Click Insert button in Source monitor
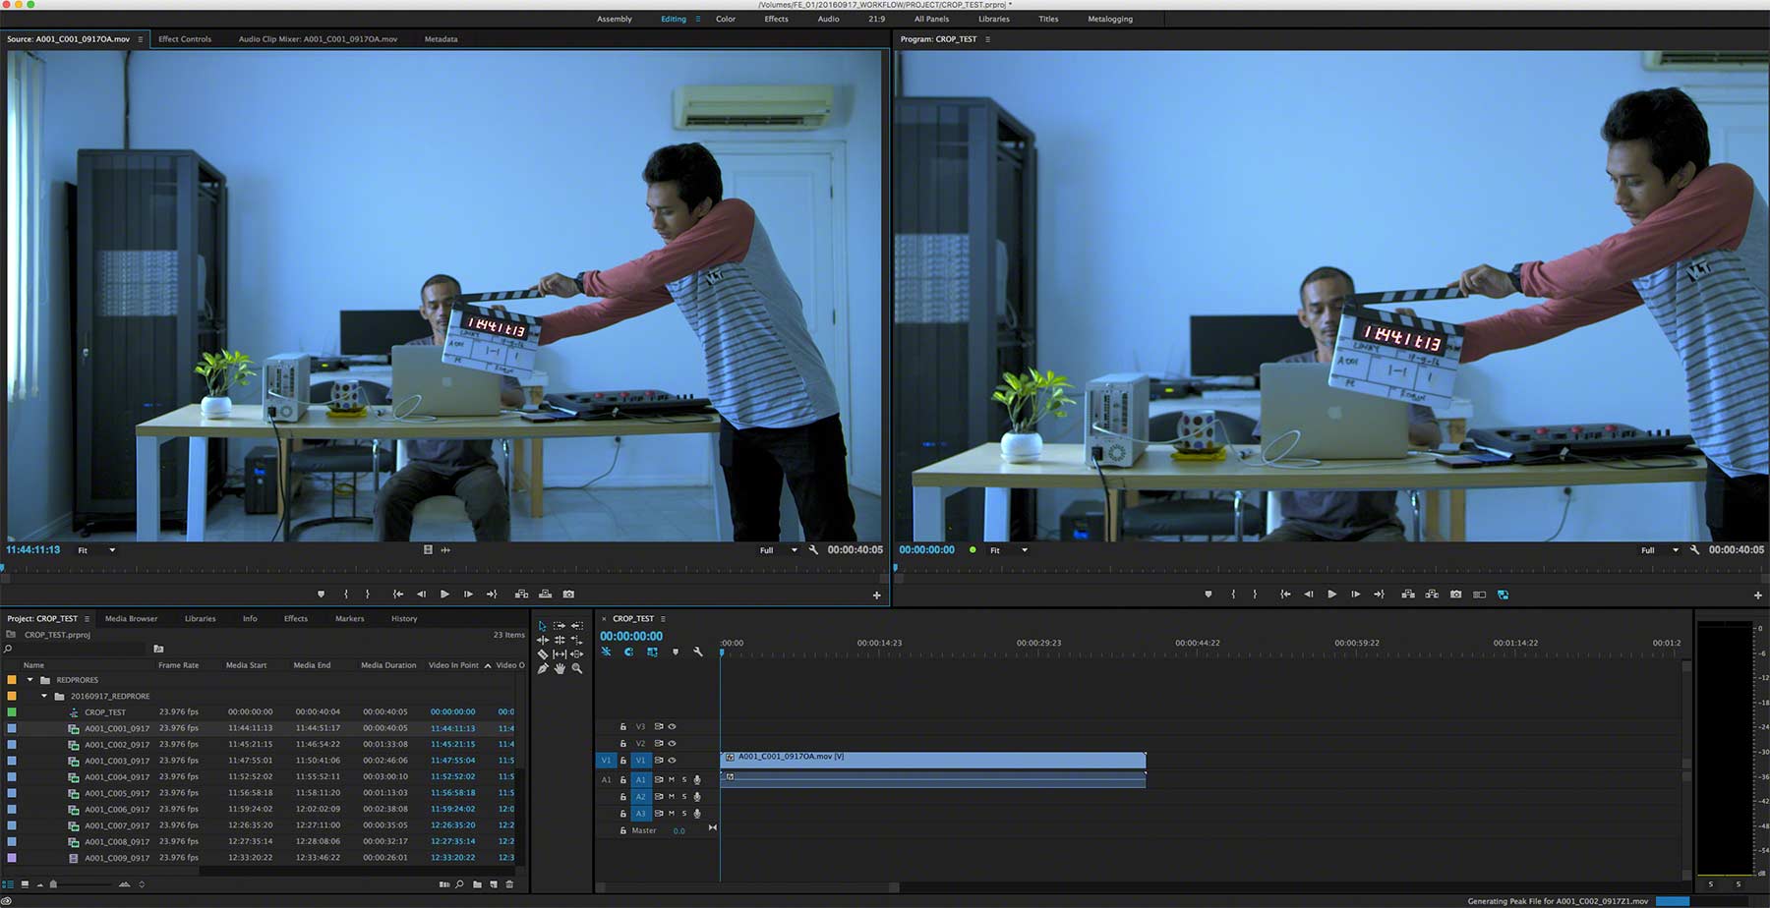This screenshot has height=908, width=1770. pos(521,595)
